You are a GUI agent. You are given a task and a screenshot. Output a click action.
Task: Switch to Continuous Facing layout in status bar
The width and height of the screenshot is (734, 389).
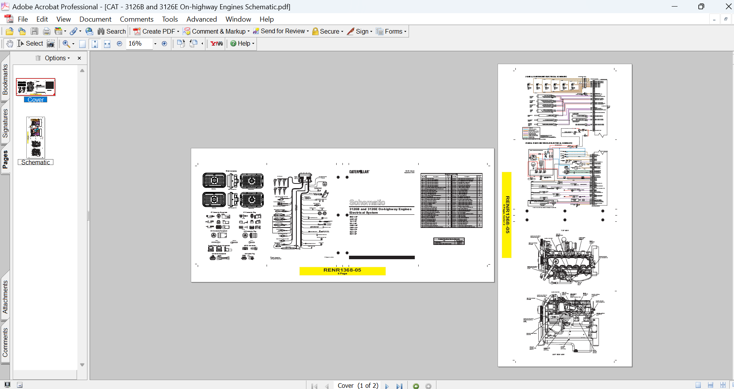point(723,385)
